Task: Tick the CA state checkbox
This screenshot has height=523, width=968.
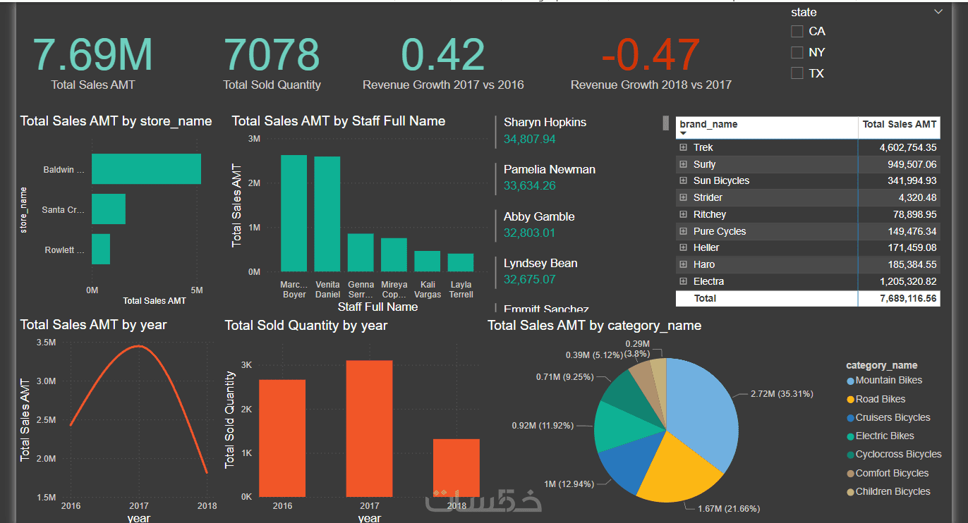Action: point(797,31)
